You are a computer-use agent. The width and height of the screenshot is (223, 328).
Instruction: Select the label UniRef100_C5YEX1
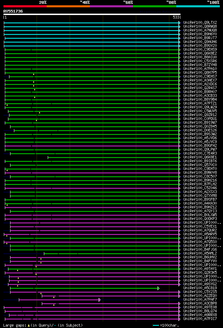click(200, 226)
